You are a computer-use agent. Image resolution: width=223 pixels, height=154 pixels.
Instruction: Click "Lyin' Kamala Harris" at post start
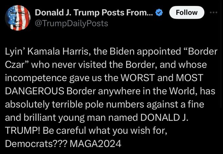click(x=48, y=52)
